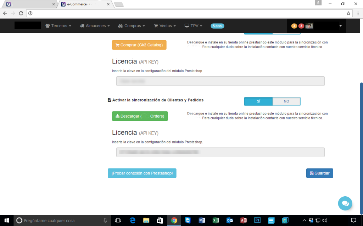Image resolution: width=363 pixels, height=226 pixels.
Task: Open Photoshop from the Windows taskbar
Action: 257,220
